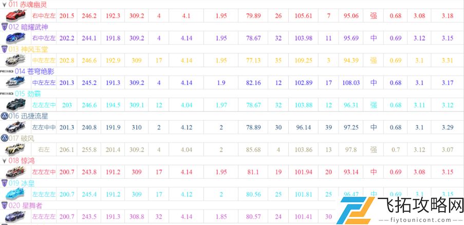The width and height of the screenshot is (464, 225).
Task: Click the brand emblem icon beside 012 暗耀武神
Action: pos(4,27)
